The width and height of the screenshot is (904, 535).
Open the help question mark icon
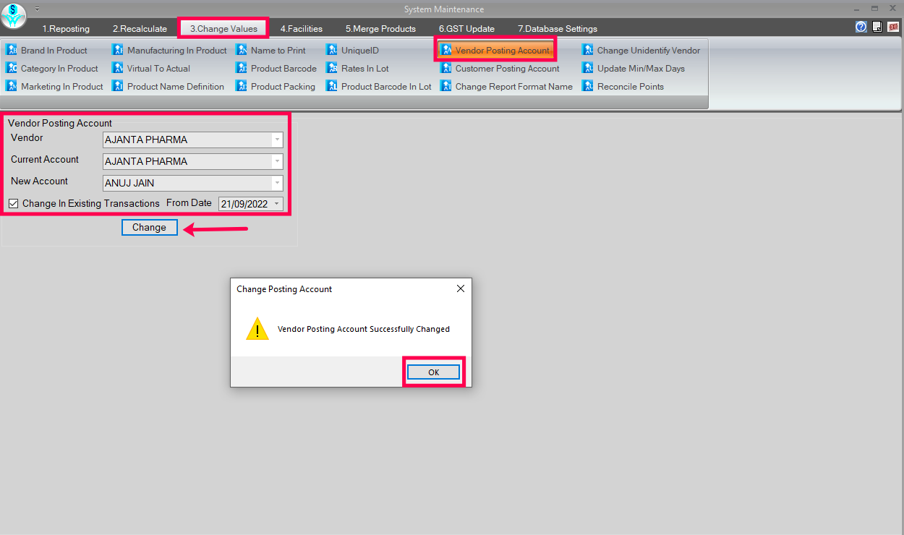pos(861,27)
